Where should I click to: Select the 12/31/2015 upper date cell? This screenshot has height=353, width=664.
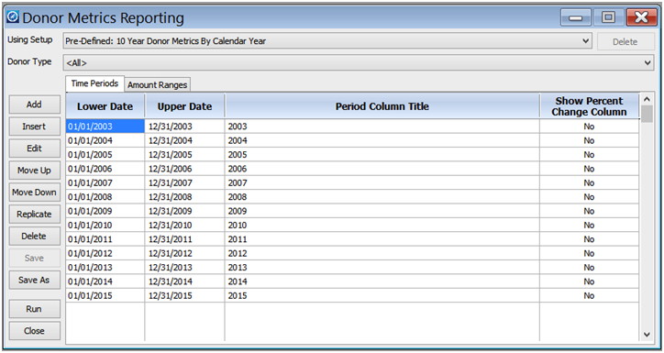pos(184,295)
